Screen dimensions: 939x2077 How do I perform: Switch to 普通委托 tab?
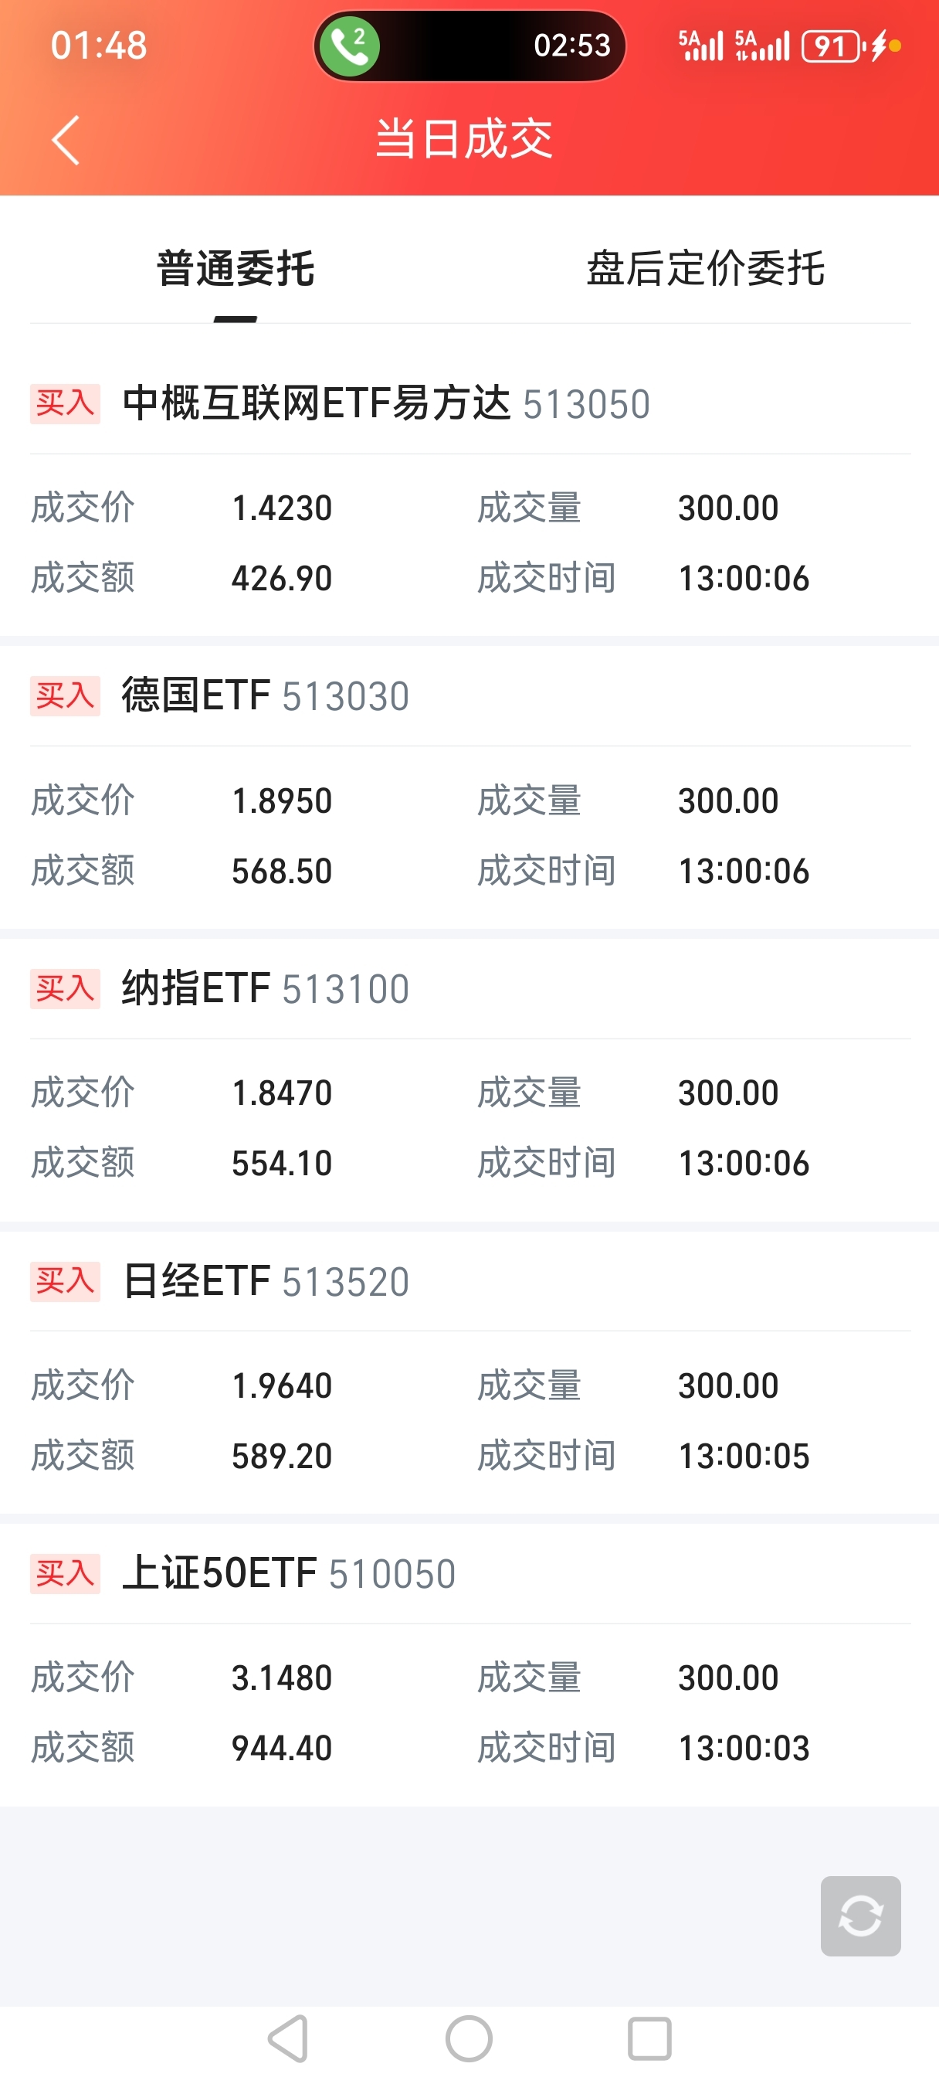236,268
